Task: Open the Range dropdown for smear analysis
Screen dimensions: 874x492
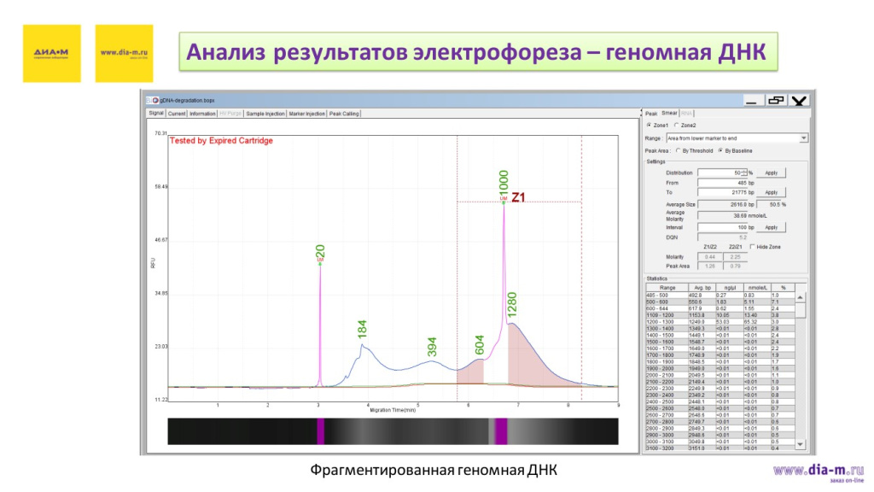Action: 802,138
